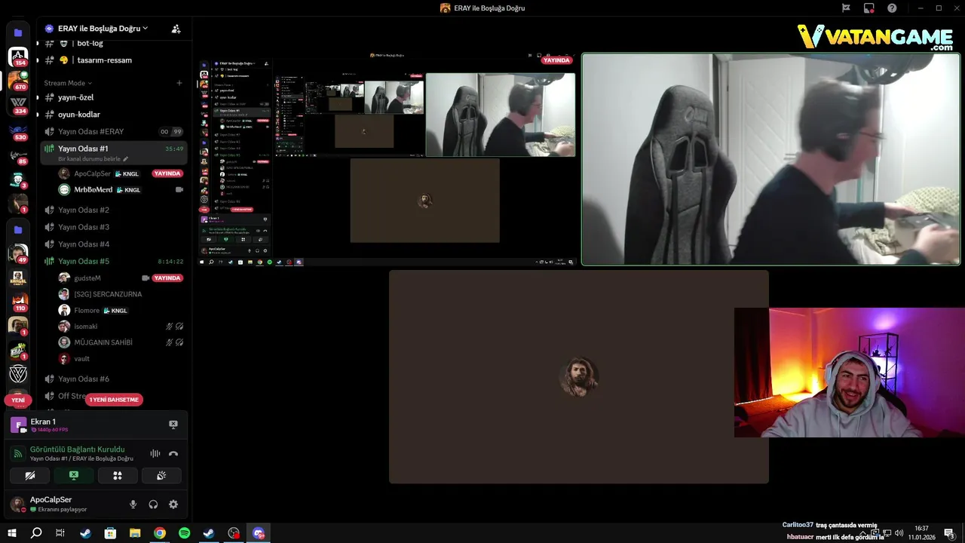Open Spotify from the taskbar
Screen dimensions: 965x543
[185, 533]
